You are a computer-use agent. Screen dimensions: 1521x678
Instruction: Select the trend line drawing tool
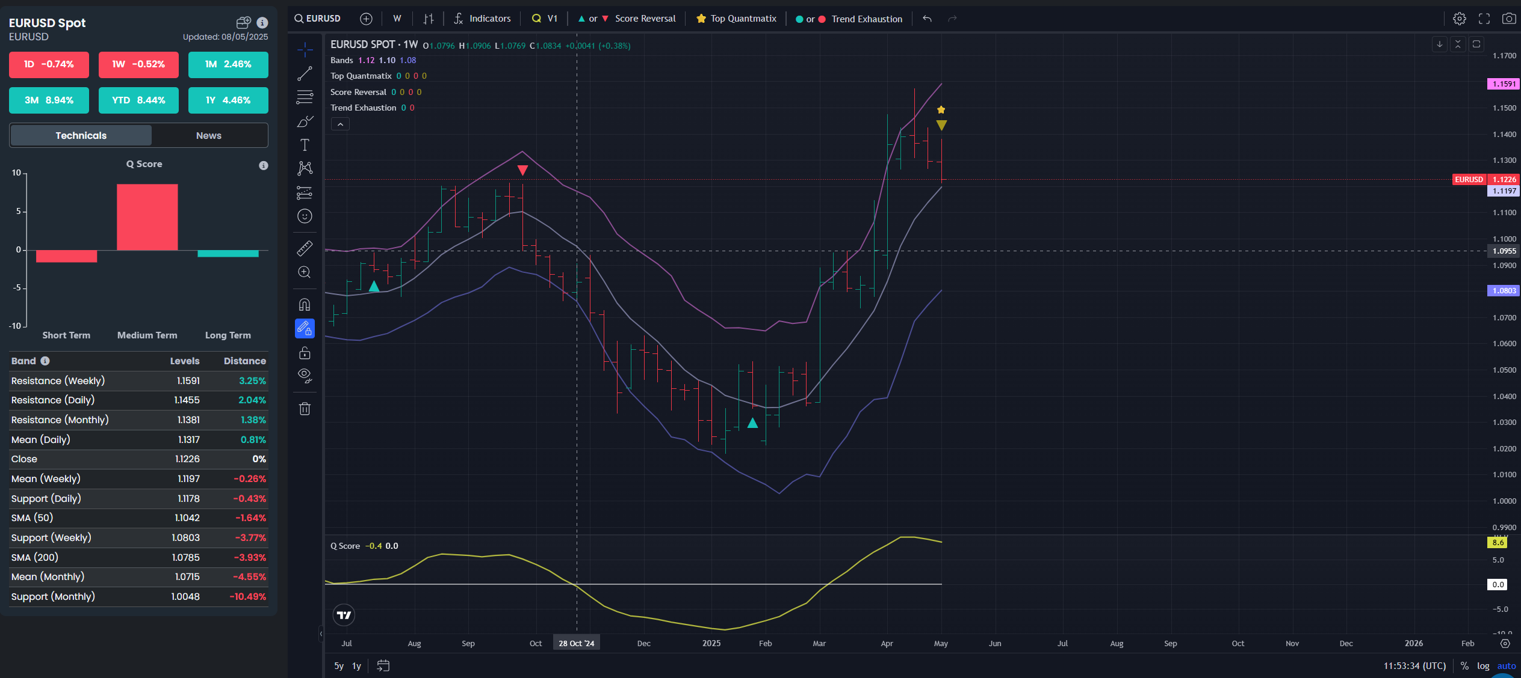click(305, 74)
